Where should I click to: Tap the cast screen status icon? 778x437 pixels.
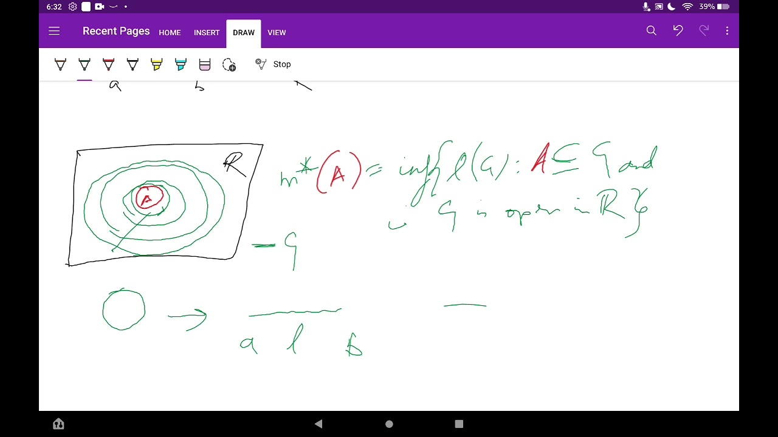[x=659, y=7]
